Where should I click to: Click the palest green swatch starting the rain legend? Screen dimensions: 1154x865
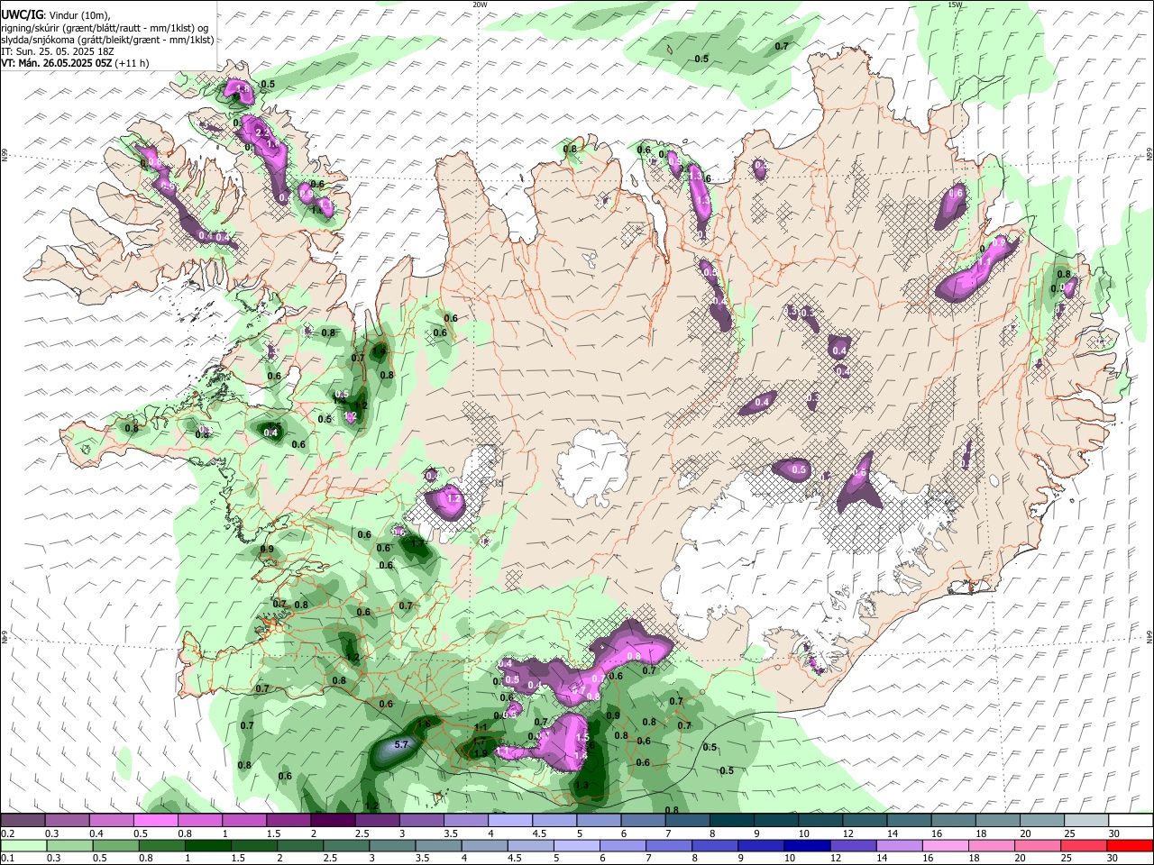pyautogui.click(x=23, y=846)
